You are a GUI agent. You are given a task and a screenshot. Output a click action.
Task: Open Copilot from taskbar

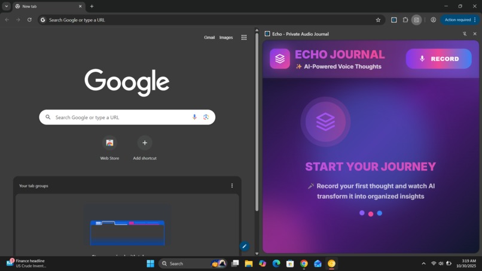(x=263, y=264)
